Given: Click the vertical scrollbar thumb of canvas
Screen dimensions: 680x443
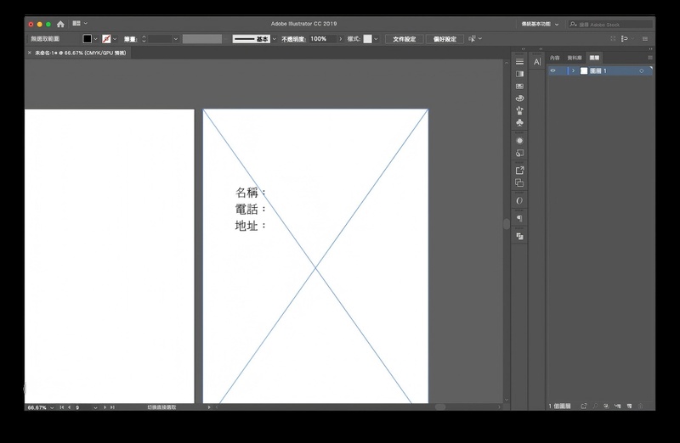Looking at the screenshot, I should click(506, 224).
